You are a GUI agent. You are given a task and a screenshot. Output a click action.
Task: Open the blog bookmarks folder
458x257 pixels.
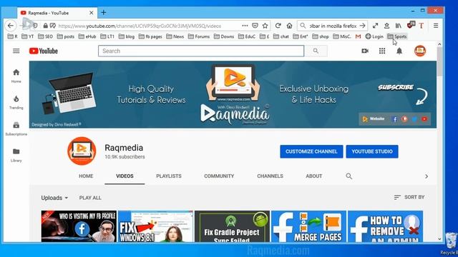click(x=127, y=36)
